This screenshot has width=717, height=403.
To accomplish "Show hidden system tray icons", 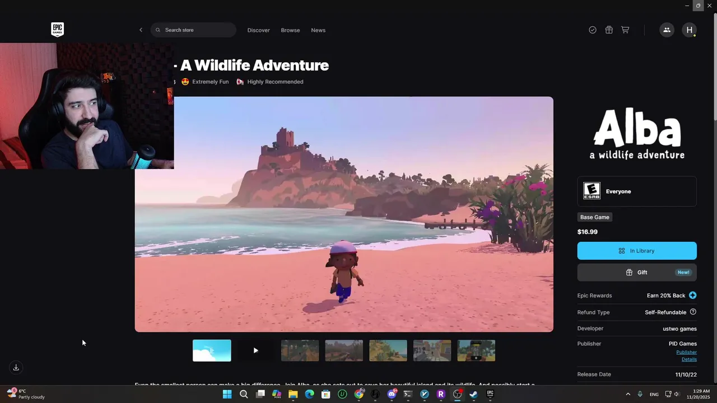I will (x=628, y=394).
